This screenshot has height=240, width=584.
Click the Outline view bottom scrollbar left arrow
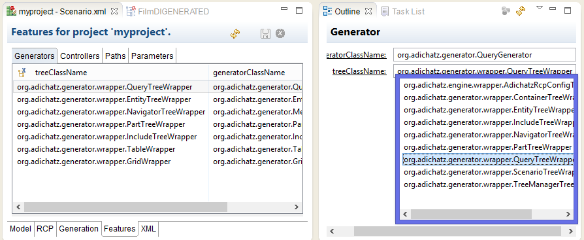pos(333,231)
